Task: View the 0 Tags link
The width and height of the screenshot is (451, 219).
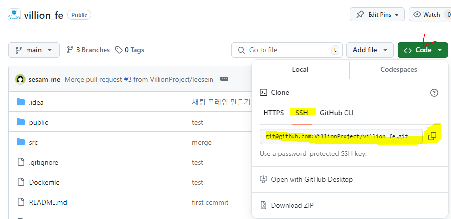Action: (x=130, y=50)
